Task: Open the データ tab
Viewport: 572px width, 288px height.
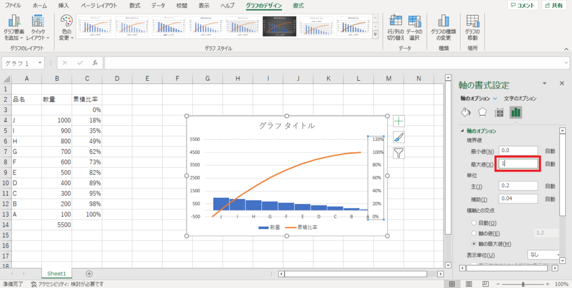Action: pyautogui.click(x=158, y=6)
